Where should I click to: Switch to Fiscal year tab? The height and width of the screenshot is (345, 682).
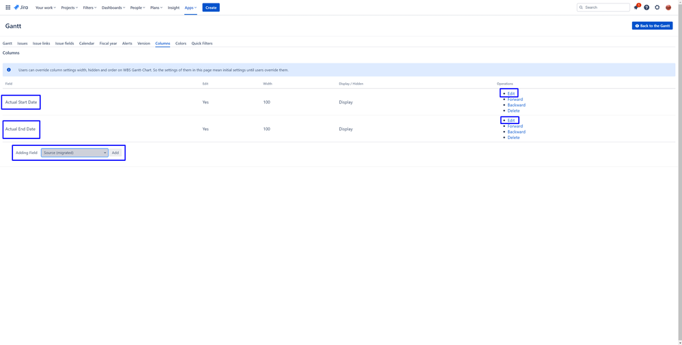(x=109, y=44)
